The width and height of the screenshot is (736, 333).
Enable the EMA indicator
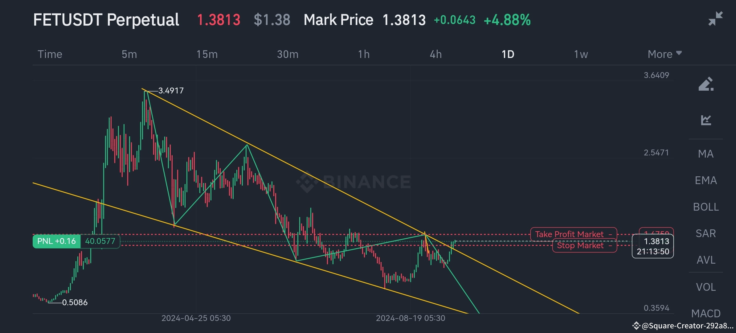[707, 180]
